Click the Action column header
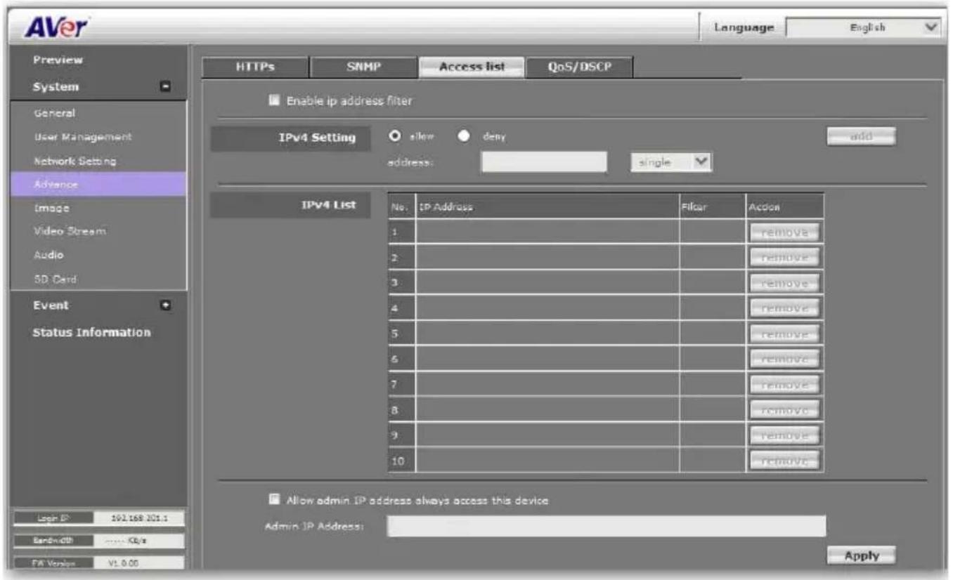Image resolution: width=953 pixels, height=580 pixels. [x=785, y=206]
